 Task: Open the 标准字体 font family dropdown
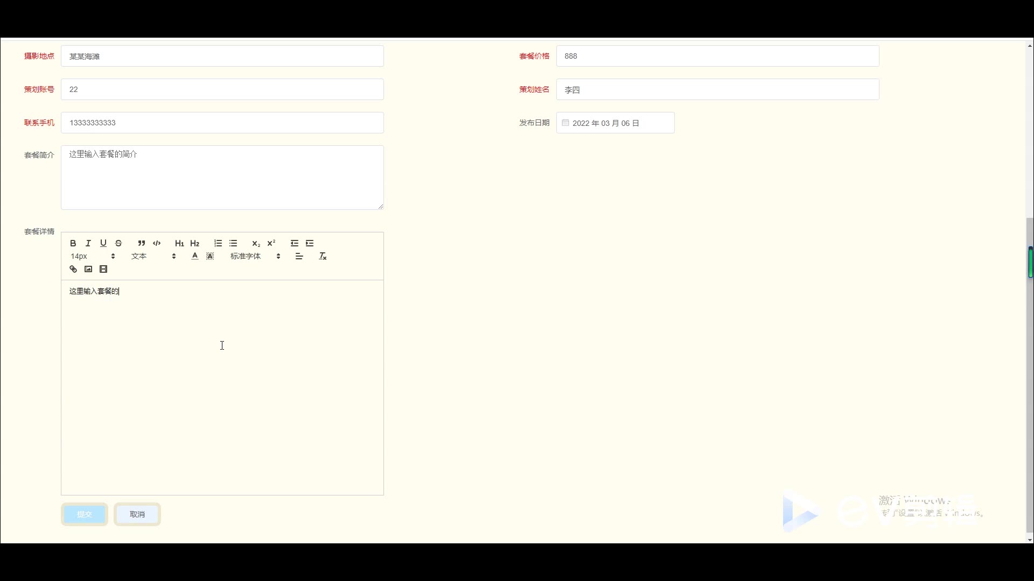click(255, 256)
